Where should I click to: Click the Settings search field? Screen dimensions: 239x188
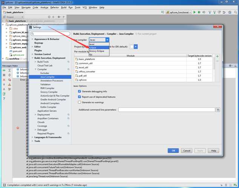[50, 34]
